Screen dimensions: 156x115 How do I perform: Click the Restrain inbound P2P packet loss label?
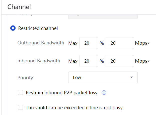pyautogui.click(x=61, y=93)
